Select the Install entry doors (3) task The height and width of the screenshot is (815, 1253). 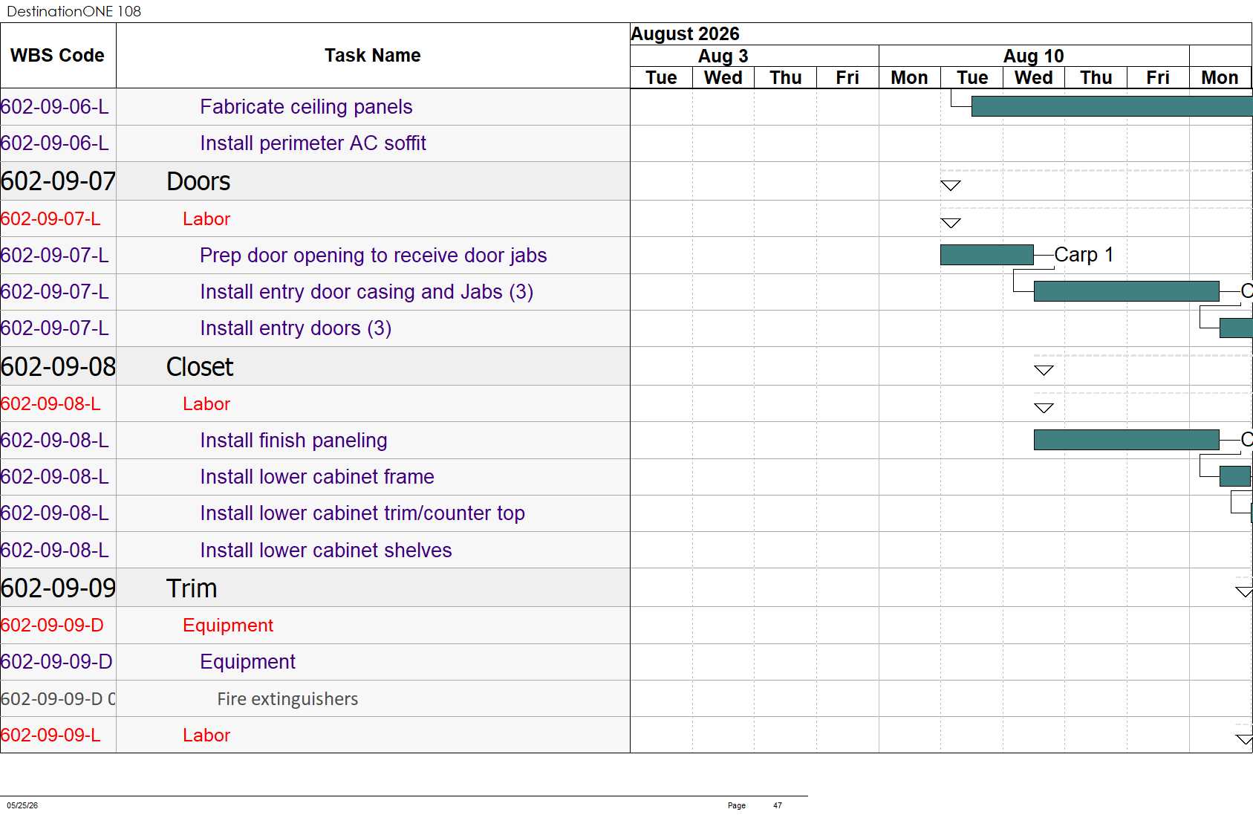point(296,328)
